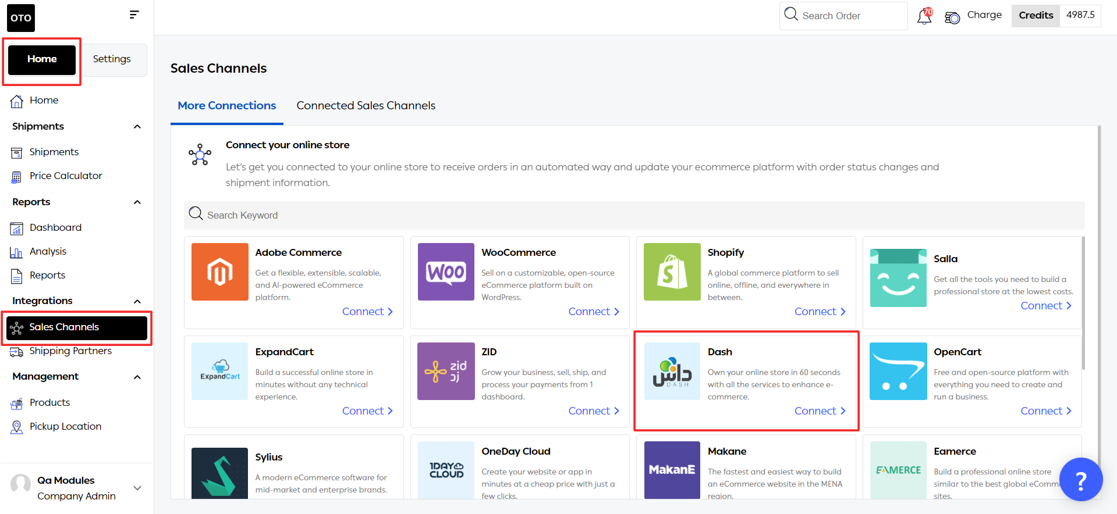Image resolution: width=1117 pixels, height=514 pixels.
Task: Connect Salla
Action: [x=1046, y=306]
